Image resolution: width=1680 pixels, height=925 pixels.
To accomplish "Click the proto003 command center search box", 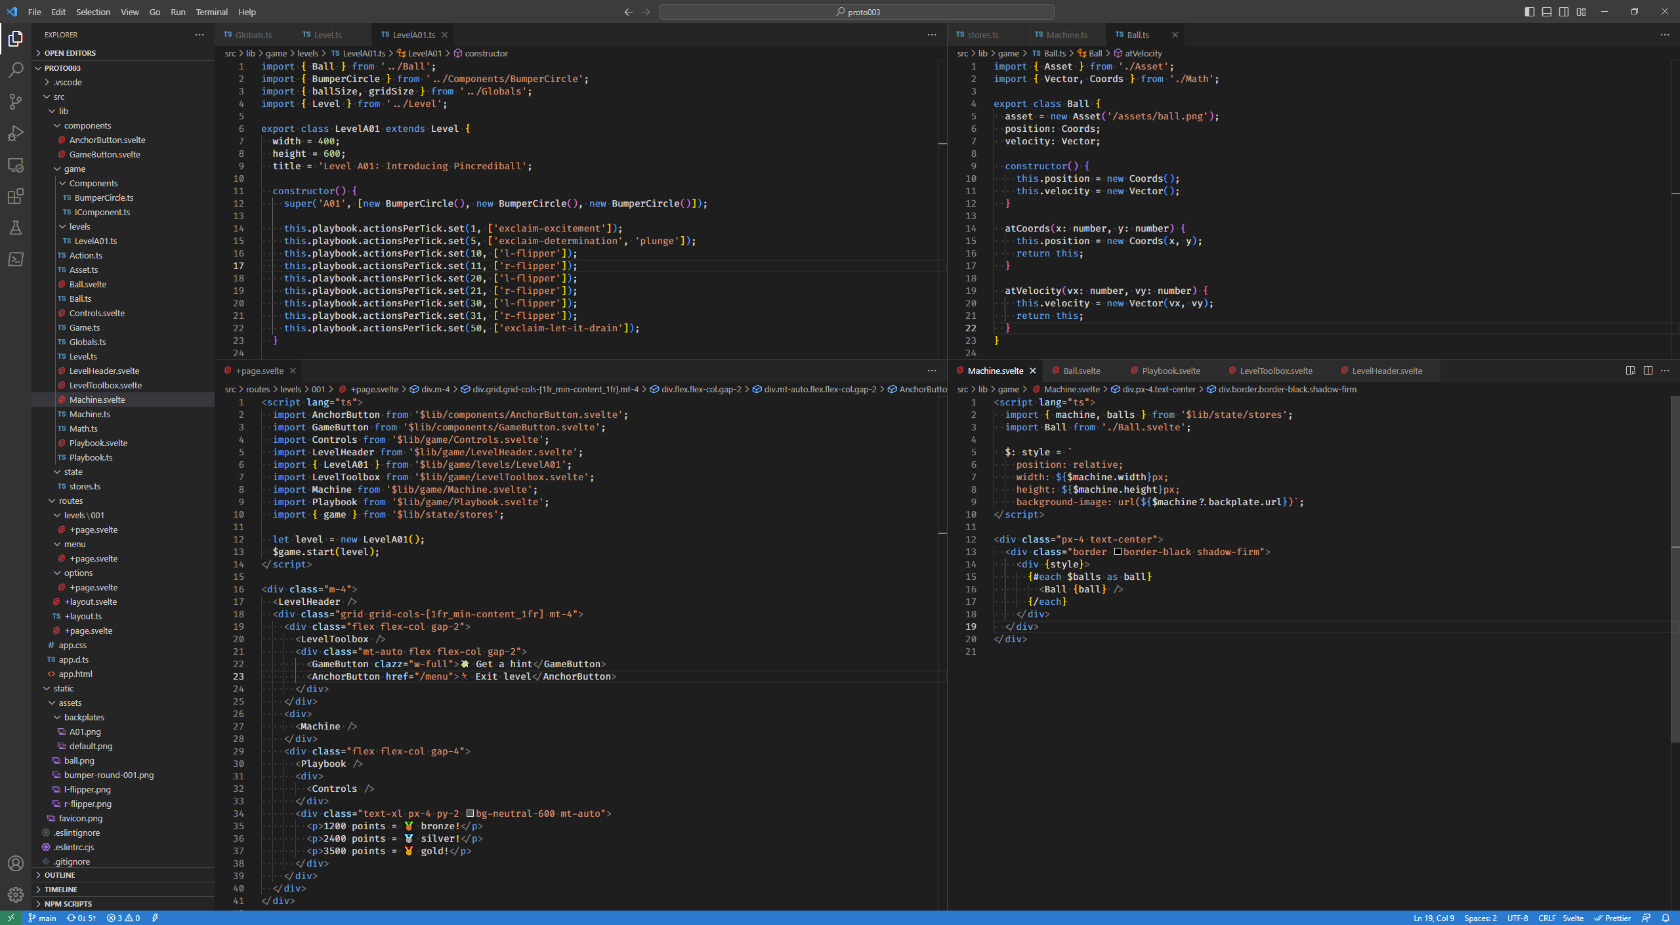I will pyautogui.click(x=856, y=12).
